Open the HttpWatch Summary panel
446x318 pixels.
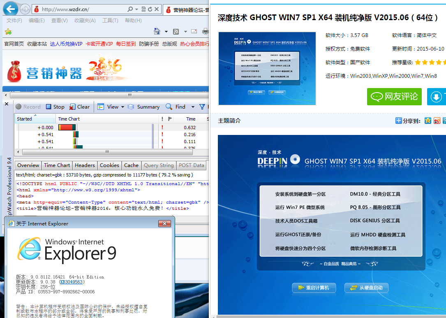pyautogui.click(x=143, y=107)
